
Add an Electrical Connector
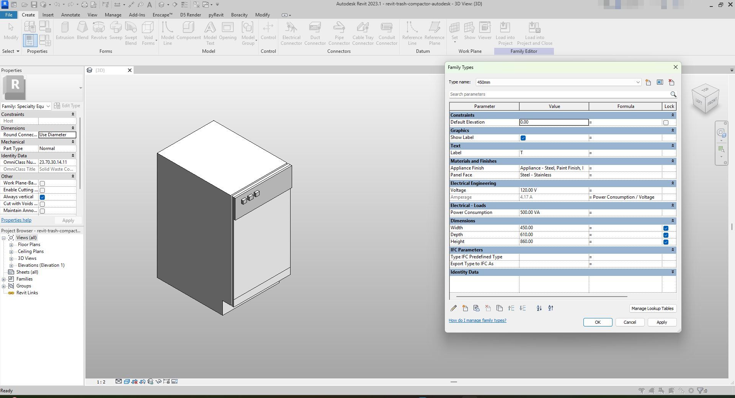click(291, 33)
